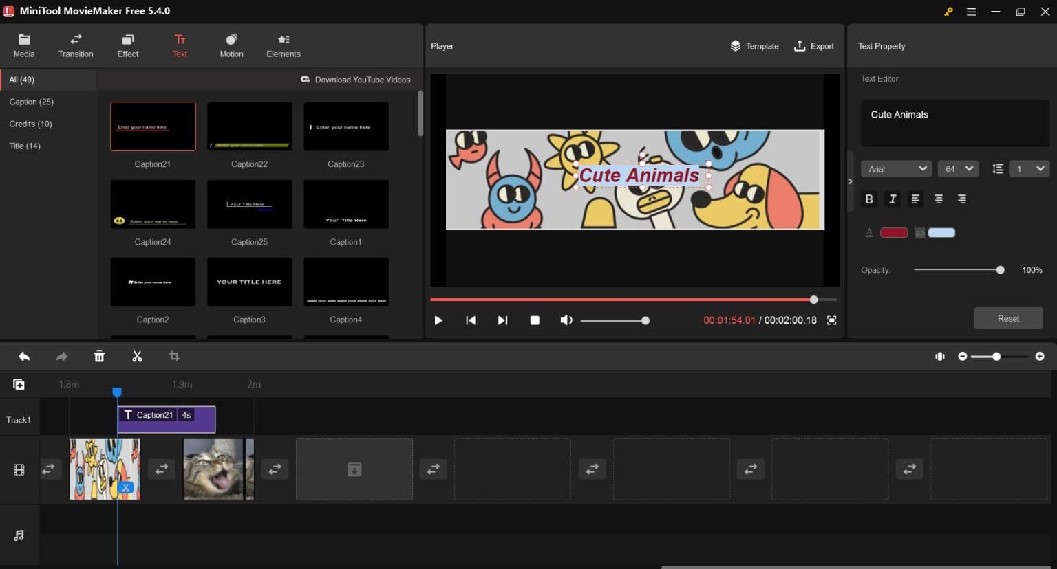Mute the player speaker icon
1057x569 pixels.
[x=566, y=320]
